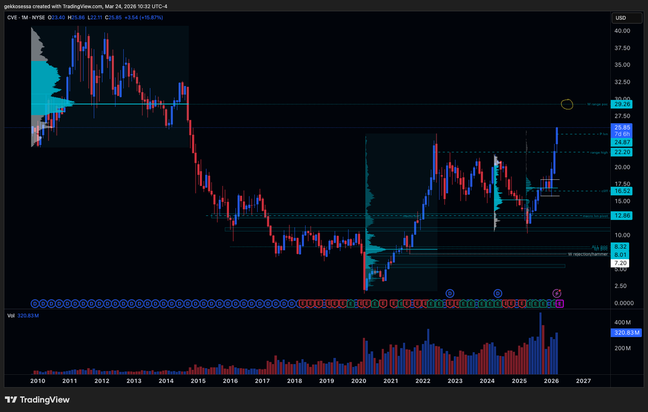Select the 24.87 price label

(623, 142)
